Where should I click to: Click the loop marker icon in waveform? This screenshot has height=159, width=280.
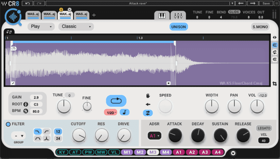(x=14, y=48)
